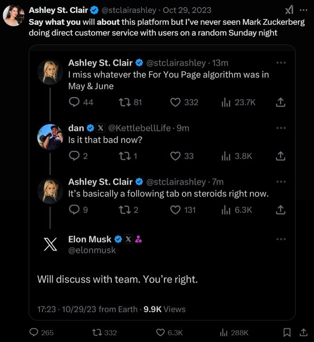Bookmark the main post
This screenshot has height=342, width=314.
coord(287,332)
